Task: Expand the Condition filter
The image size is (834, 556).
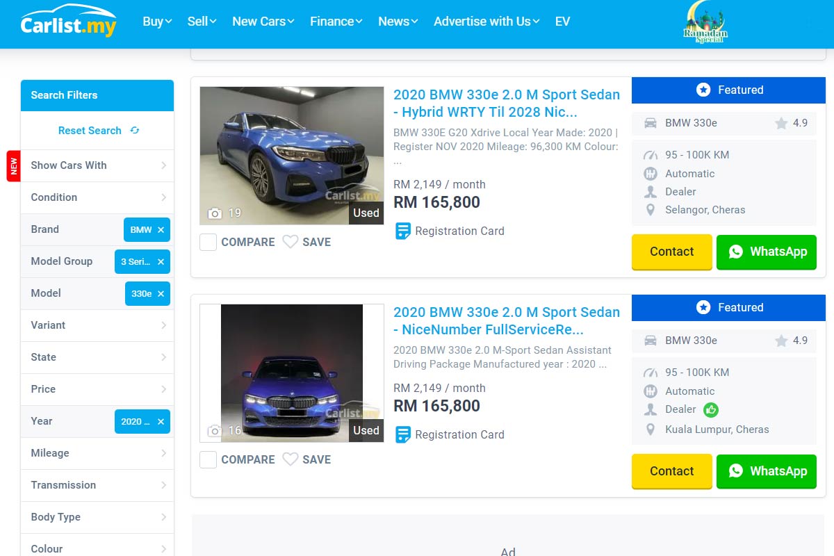Action: point(97,197)
